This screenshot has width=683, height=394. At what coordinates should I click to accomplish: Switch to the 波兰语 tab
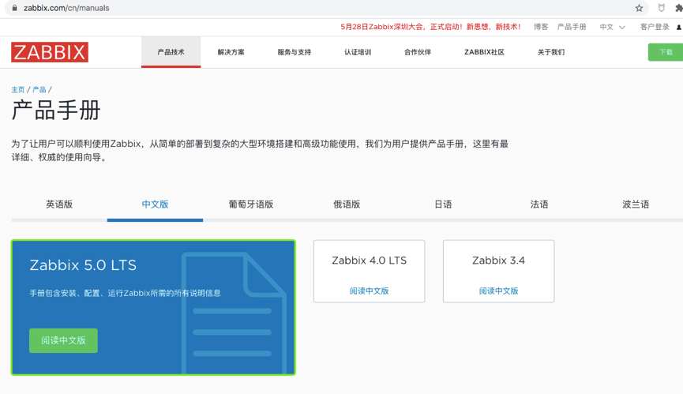636,205
